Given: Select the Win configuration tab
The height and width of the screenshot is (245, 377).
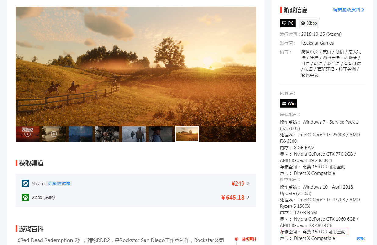Looking at the screenshot, I should 289,103.
